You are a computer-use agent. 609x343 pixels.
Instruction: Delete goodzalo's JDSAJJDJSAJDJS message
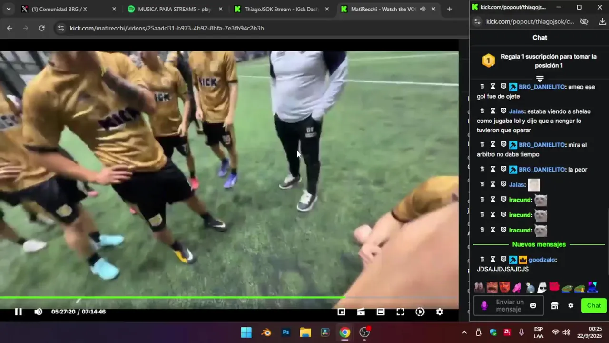[482, 260]
